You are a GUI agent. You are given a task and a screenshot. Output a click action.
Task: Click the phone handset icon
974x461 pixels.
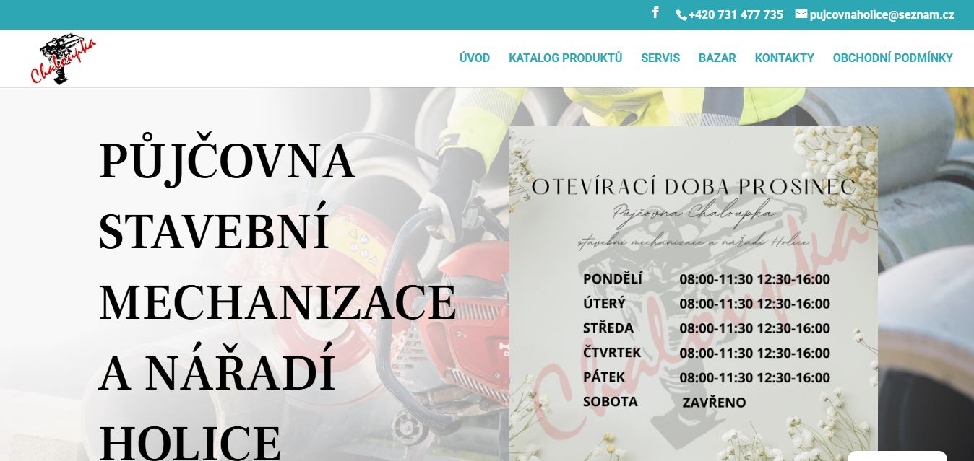[681, 15]
